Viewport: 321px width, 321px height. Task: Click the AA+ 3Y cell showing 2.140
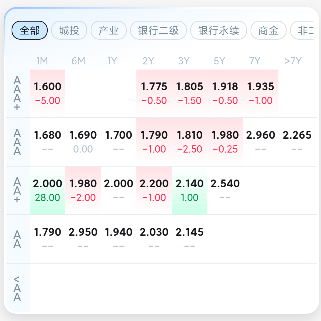click(x=190, y=191)
